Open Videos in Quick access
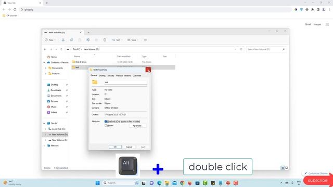The height and width of the screenshot is (187, 333). [x=54, y=112]
